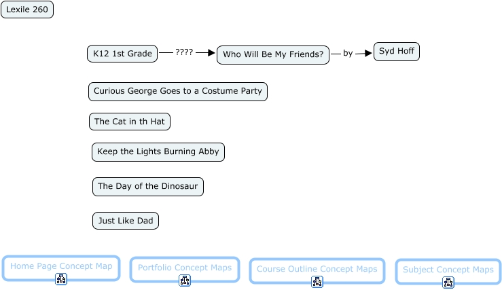Click the Who Will Be My Friends? node
Screen dimensions: 502x290
pyautogui.click(x=273, y=54)
